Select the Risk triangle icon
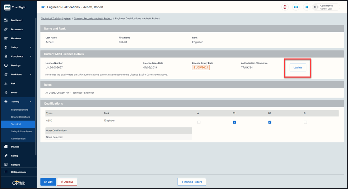This screenshot has width=348, height=189. pos(6,83)
